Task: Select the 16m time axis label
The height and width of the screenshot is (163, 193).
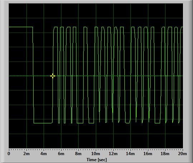Action: 148,154
